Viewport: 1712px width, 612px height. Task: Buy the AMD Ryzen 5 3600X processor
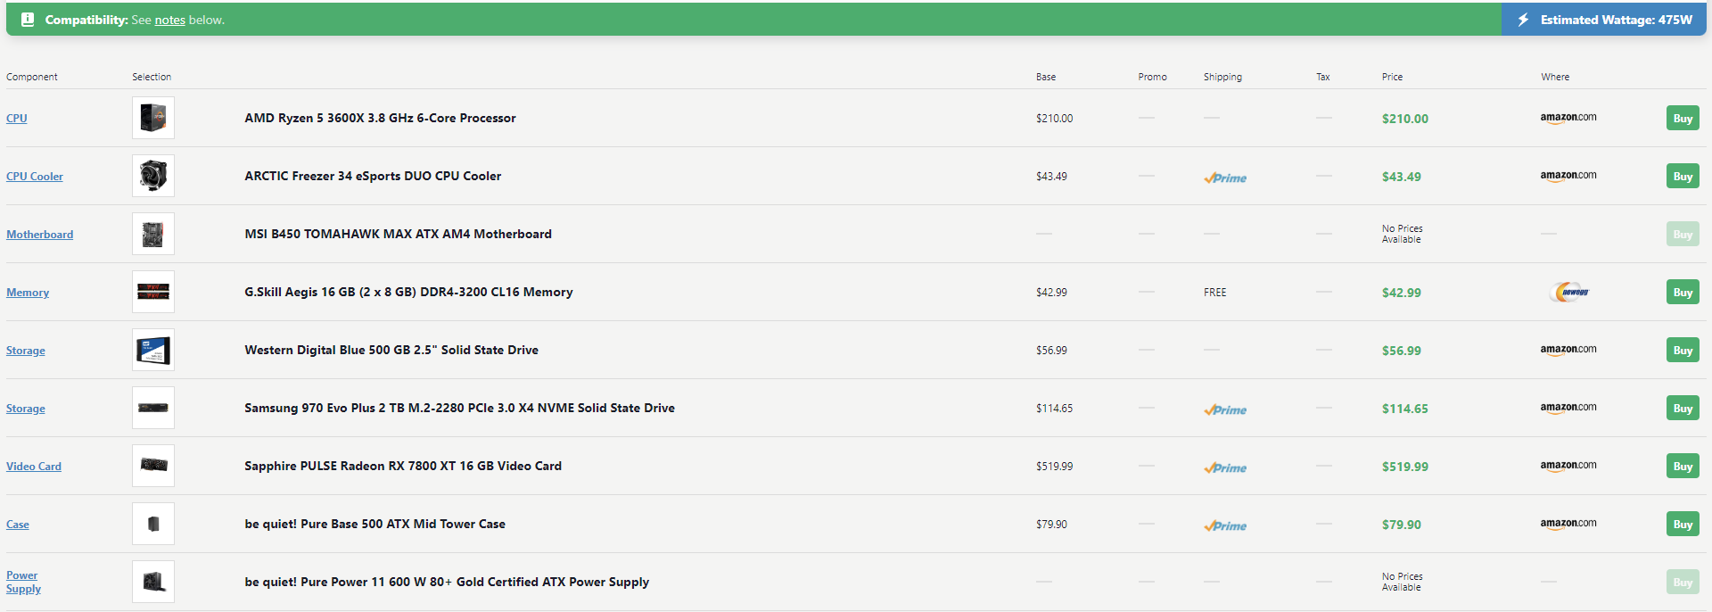pos(1683,118)
